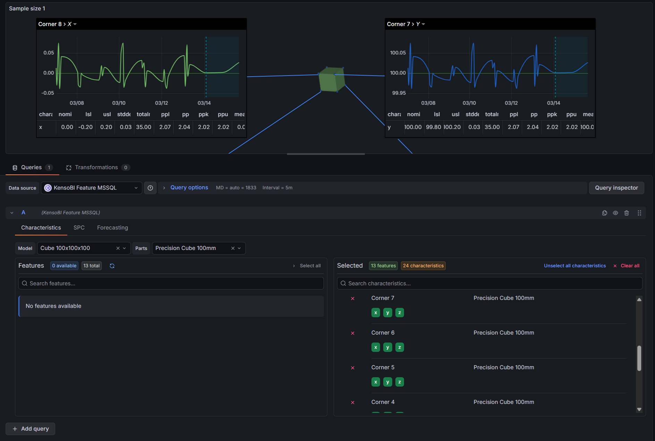Open the Precision Cube 100mm parts dropdown
655x441 pixels.
pos(239,248)
